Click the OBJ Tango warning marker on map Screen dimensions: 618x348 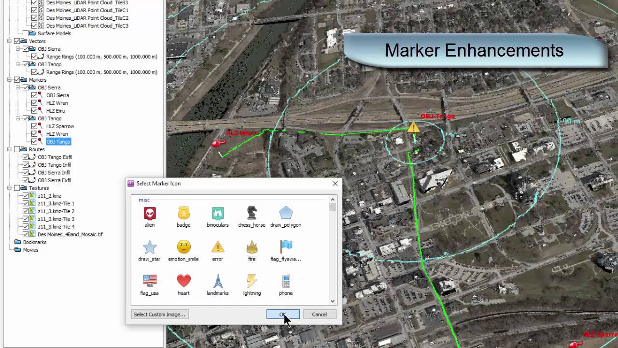(413, 127)
